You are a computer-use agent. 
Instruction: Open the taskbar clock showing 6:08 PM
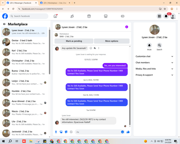click(x=168, y=141)
